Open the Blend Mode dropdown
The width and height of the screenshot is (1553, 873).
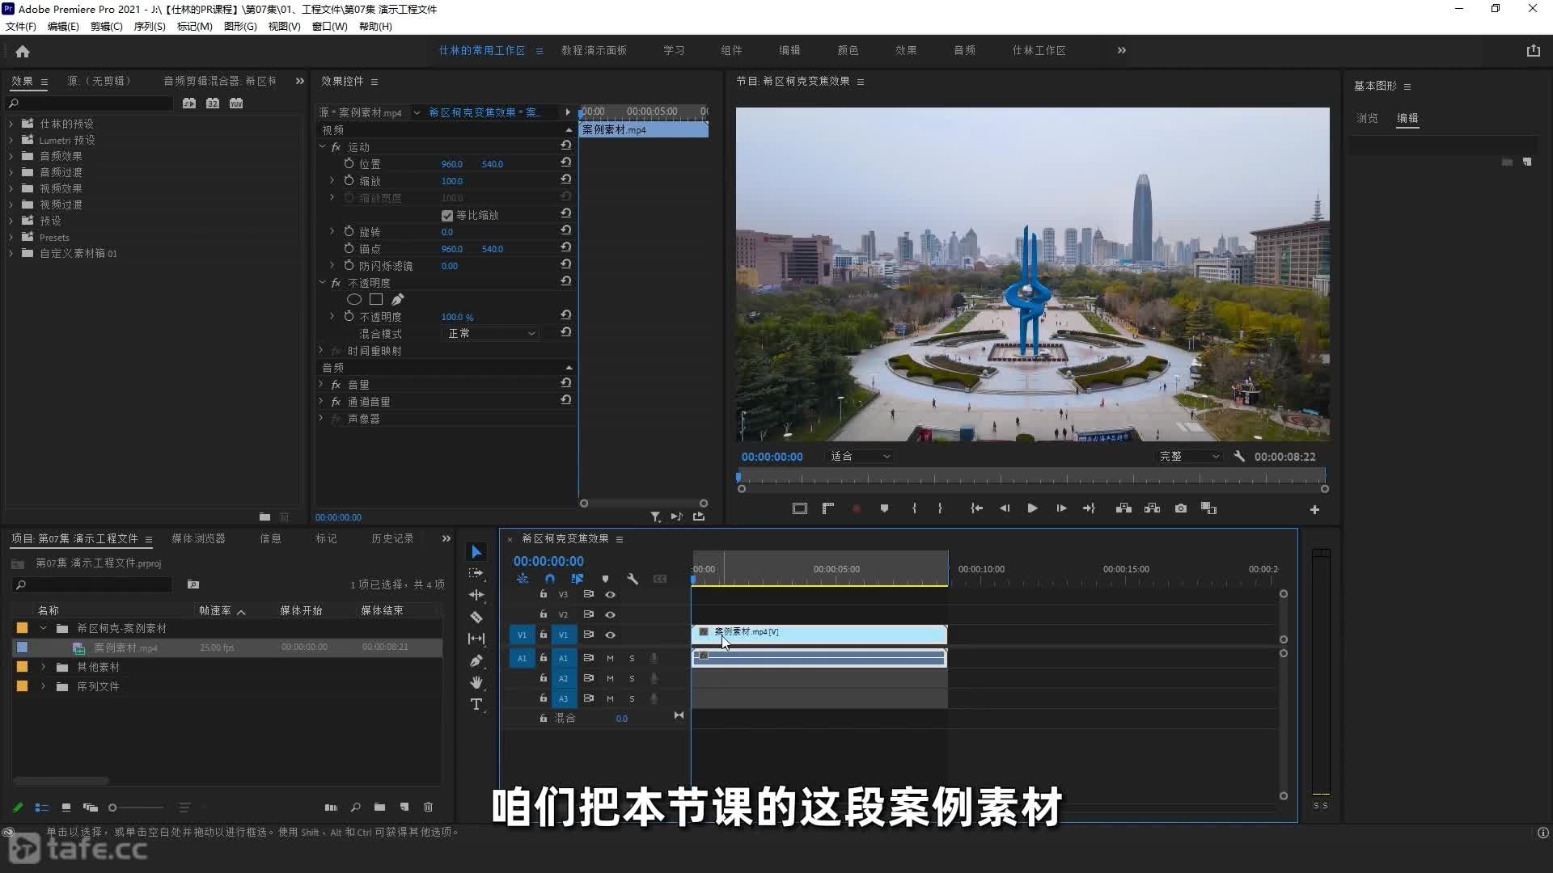[491, 333]
